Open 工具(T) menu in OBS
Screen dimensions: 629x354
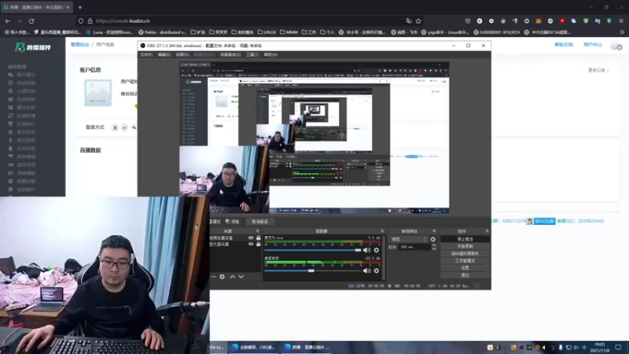point(252,54)
